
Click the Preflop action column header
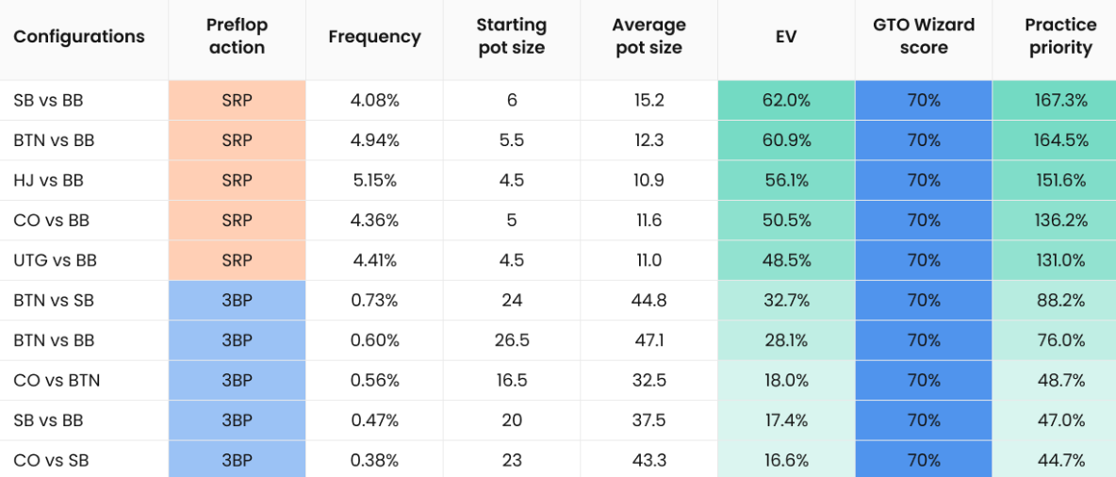coord(237,37)
